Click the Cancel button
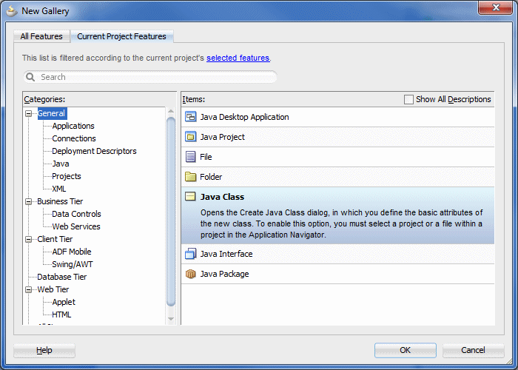The image size is (518, 370). tap(472, 350)
